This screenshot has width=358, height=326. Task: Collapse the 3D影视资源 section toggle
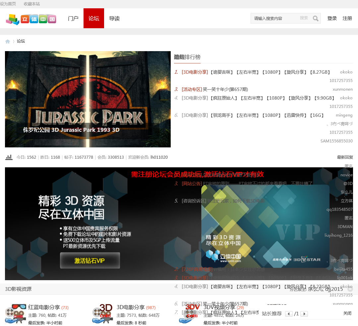tap(350, 289)
